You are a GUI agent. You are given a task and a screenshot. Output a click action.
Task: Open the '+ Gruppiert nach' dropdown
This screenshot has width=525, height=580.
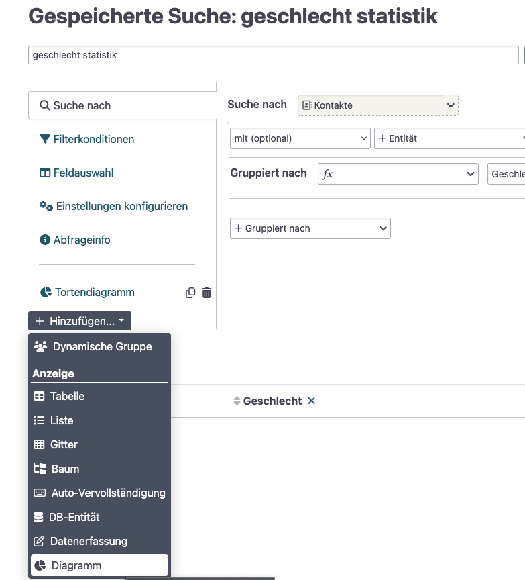(x=310, y=228)
